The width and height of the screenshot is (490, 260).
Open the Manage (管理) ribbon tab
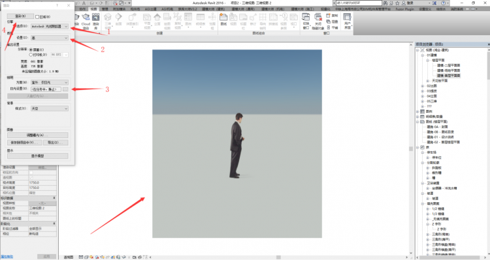pyautogui.click(x=105, y=9)
